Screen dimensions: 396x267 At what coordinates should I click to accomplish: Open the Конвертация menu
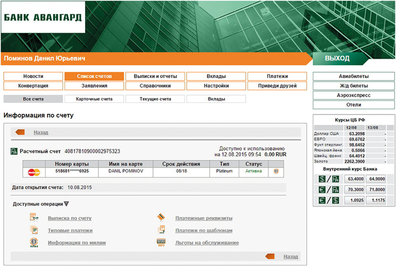pyautogui.click(x=33, y=86)
